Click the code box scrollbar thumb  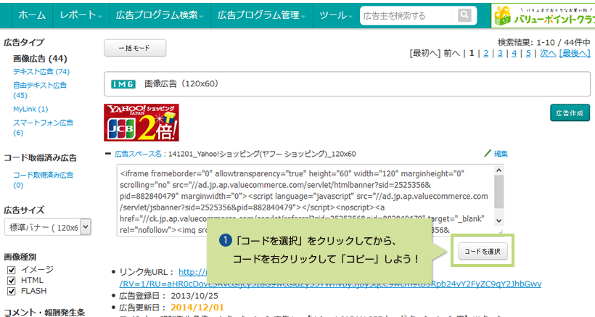tap(499, 192)
